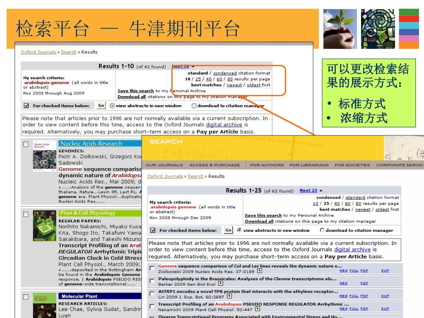This screenshot has height=318, width=424.
Task: Open the ACCESS & PURCHASE menu
Action: (215, 165)
